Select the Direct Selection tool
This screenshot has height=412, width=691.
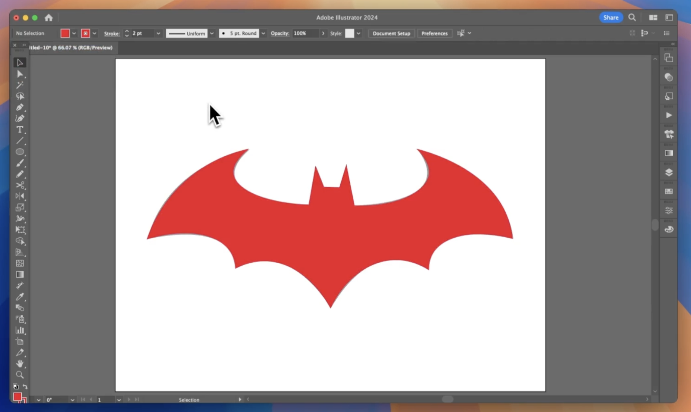coord(20,74)
